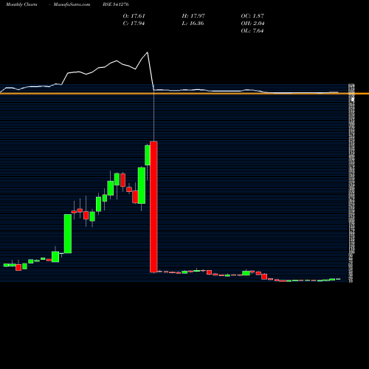The width and height of the screenshot is (369, 369).
Task: Click the MunafaSutra.com label
Action: [72, 4]
